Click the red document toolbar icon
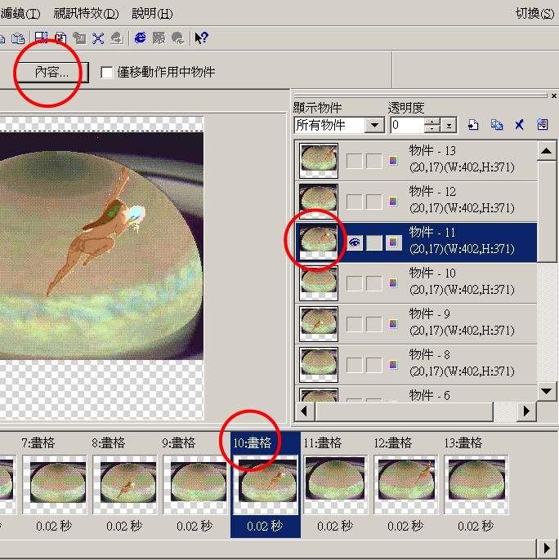Image resolution: width=559 pixels, height=560 pixels. (x=61, y=38)
